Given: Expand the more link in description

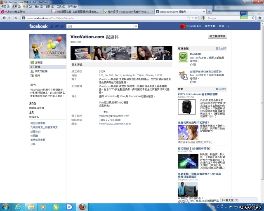Looking at the screenshot, I should (x=106, y=112).
